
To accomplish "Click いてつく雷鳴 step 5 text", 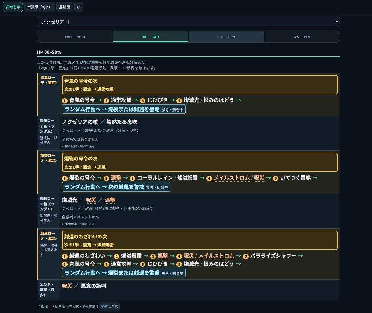I will point(295,178).
